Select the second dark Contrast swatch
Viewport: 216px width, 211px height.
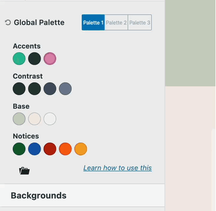(x=34, y=88)
